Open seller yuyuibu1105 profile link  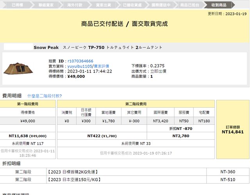(79, 66)
